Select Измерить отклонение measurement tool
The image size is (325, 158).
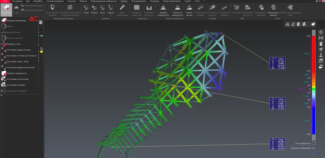[x=16, y=21]
